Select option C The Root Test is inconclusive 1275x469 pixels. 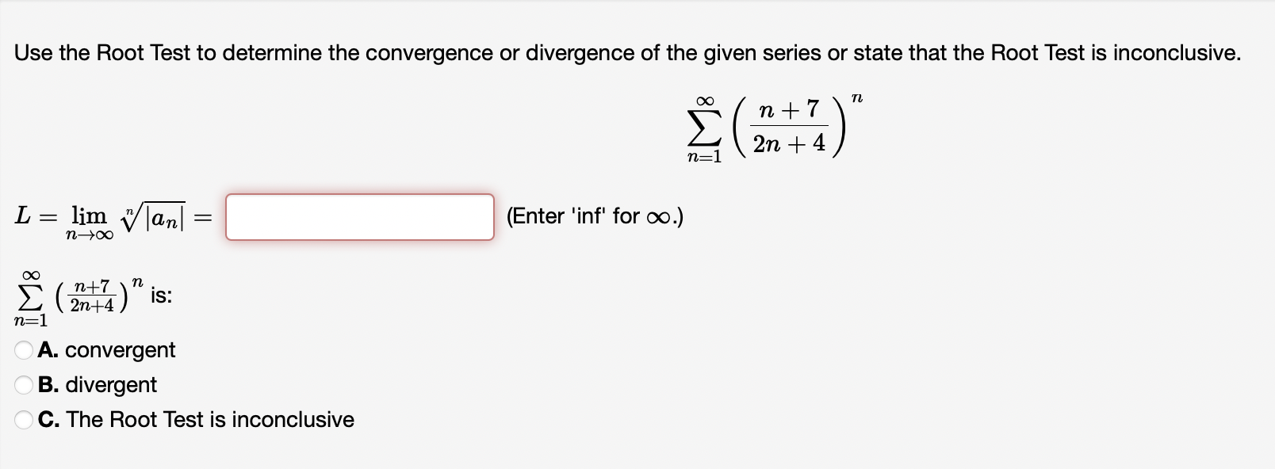(25, 419)
